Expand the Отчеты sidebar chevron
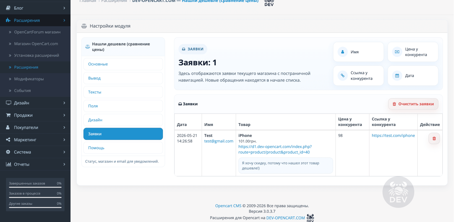 (64, 164)
